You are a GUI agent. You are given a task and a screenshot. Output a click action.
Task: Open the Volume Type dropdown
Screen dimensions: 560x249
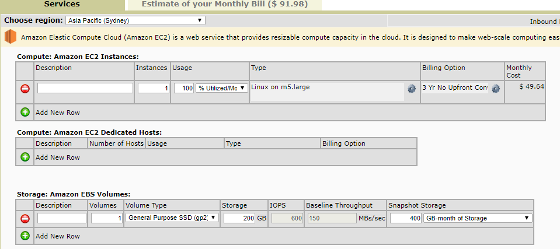coord(172,218)
